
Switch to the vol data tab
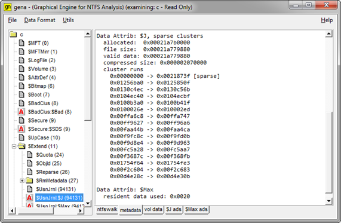153,209
